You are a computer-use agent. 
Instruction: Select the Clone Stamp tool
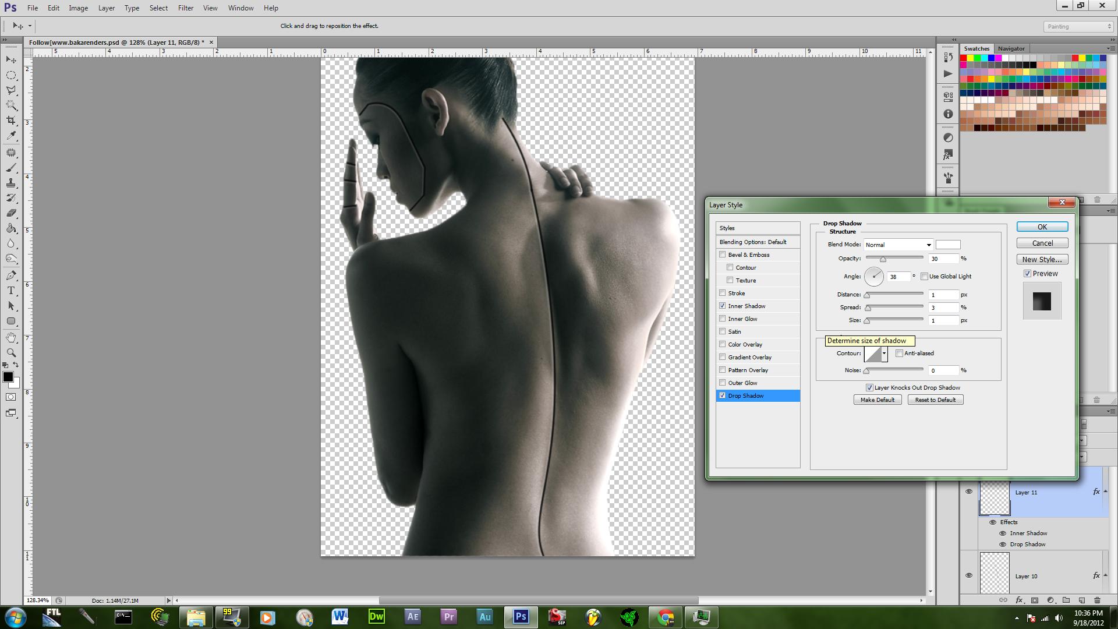pyautogui.click(x=11, y=183)
